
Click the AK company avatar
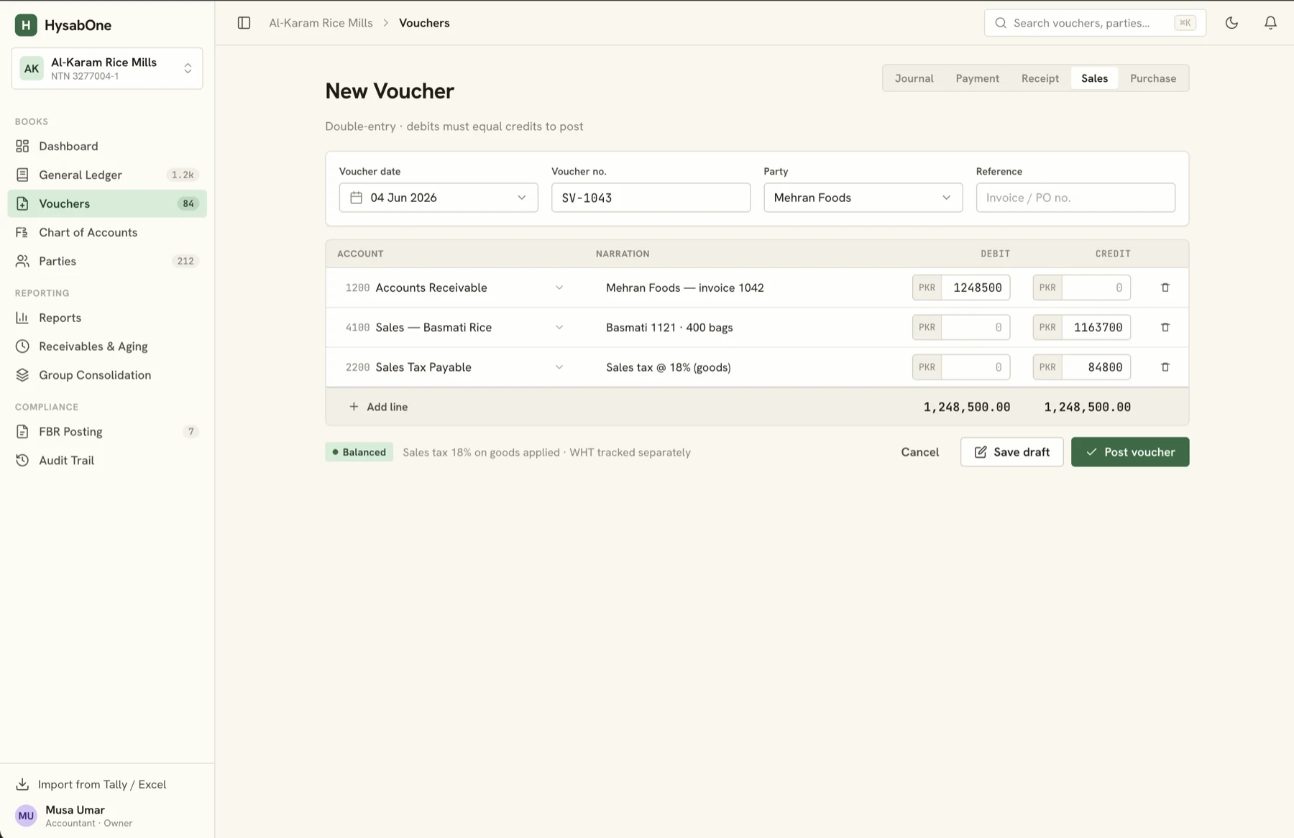coord(32,68)
